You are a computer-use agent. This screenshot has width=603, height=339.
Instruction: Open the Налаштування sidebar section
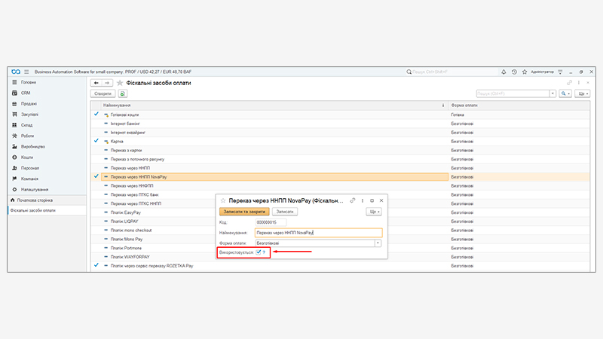click(34, 189)
